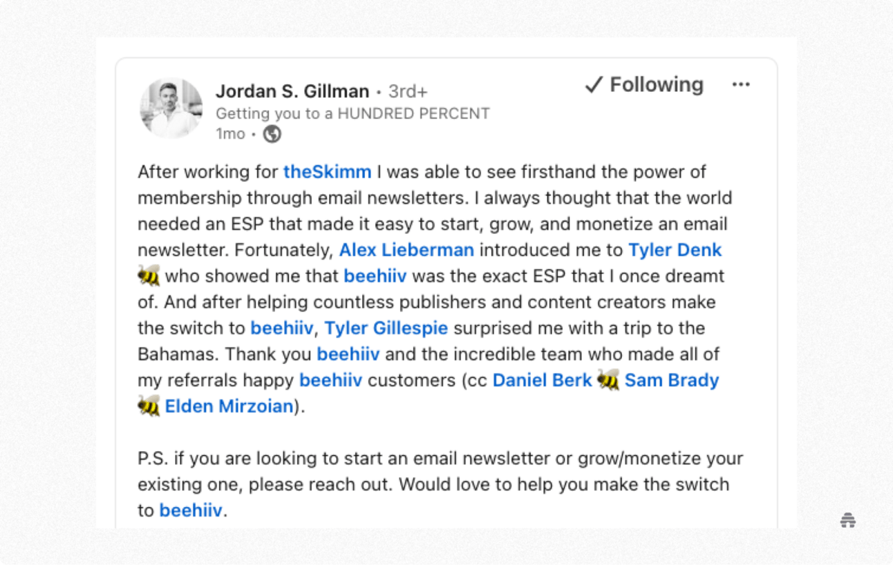
Task: Click the bee emoji after Daniel Berk
Action: (x=608, y=380)
